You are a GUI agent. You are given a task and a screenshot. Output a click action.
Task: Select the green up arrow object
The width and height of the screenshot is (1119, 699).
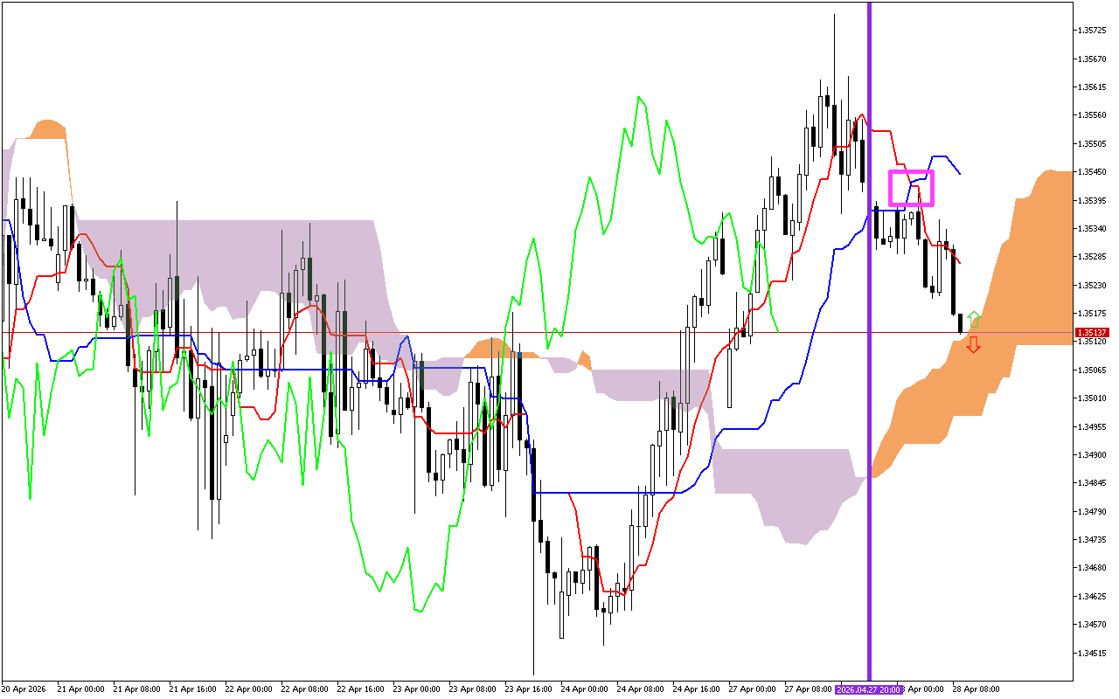click(x=973, y=316)
